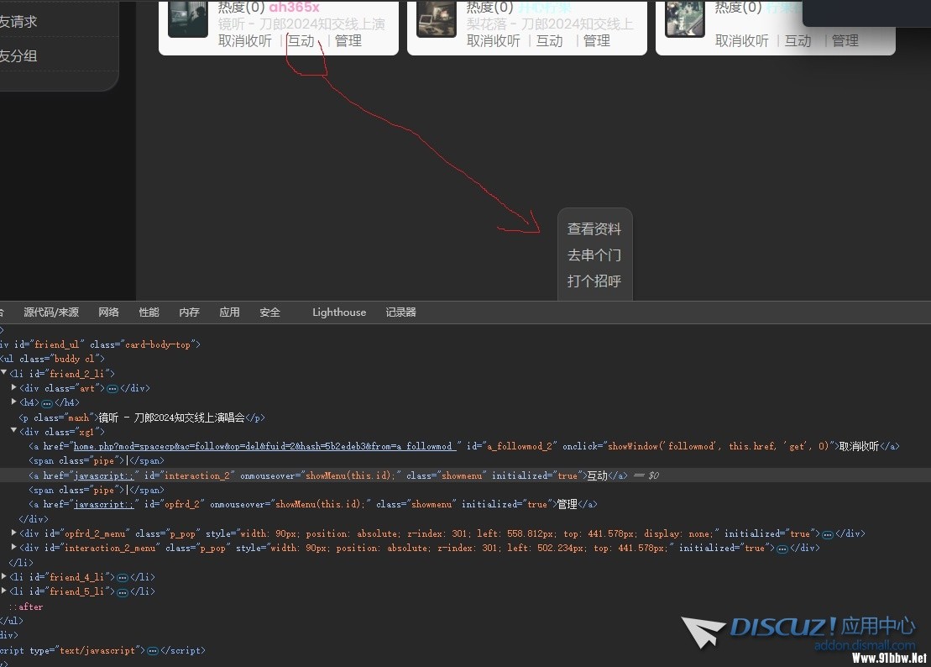Choose 打个招呼 from the popup menu
The width and height of the screenshot is (931, 667).
[594, 281]
